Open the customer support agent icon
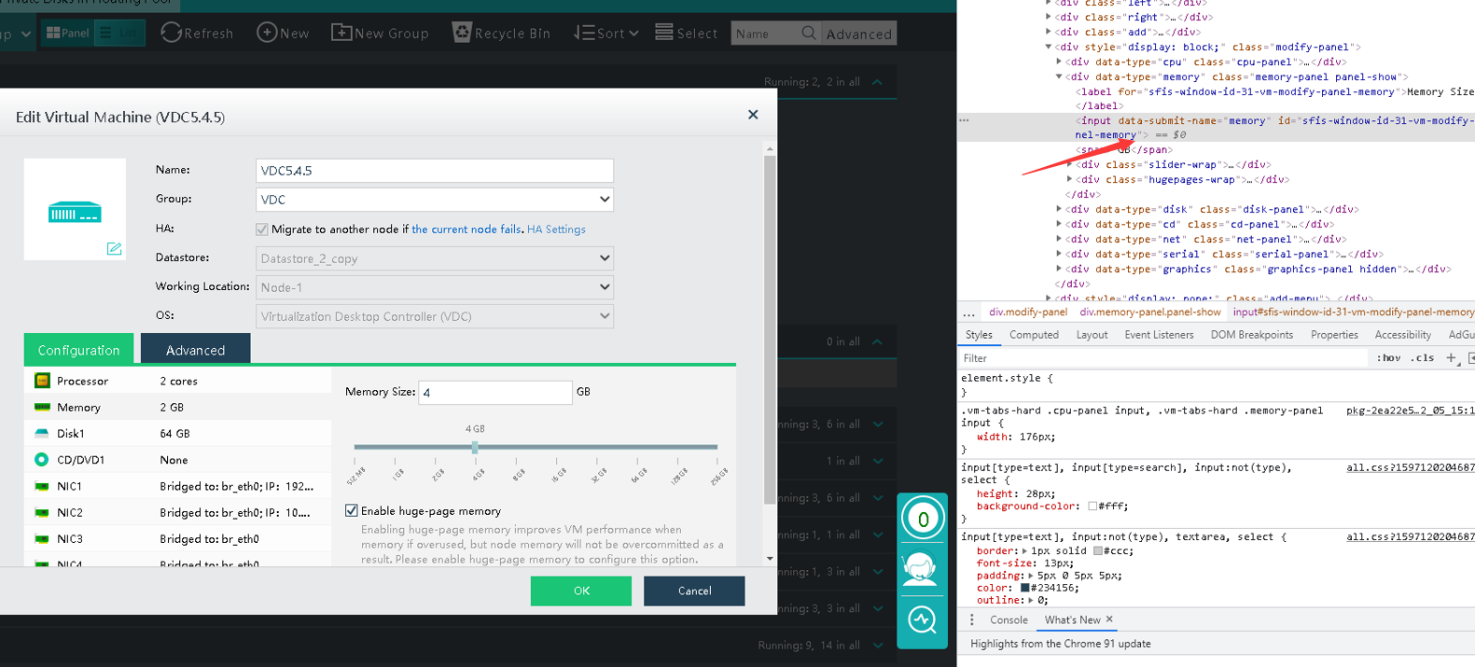1475x667 pixels. (x=922, y=568)
